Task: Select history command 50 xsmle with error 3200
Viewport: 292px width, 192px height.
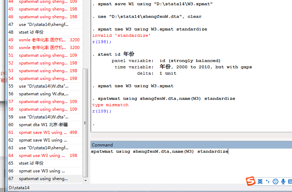Action: coord(45,48)
